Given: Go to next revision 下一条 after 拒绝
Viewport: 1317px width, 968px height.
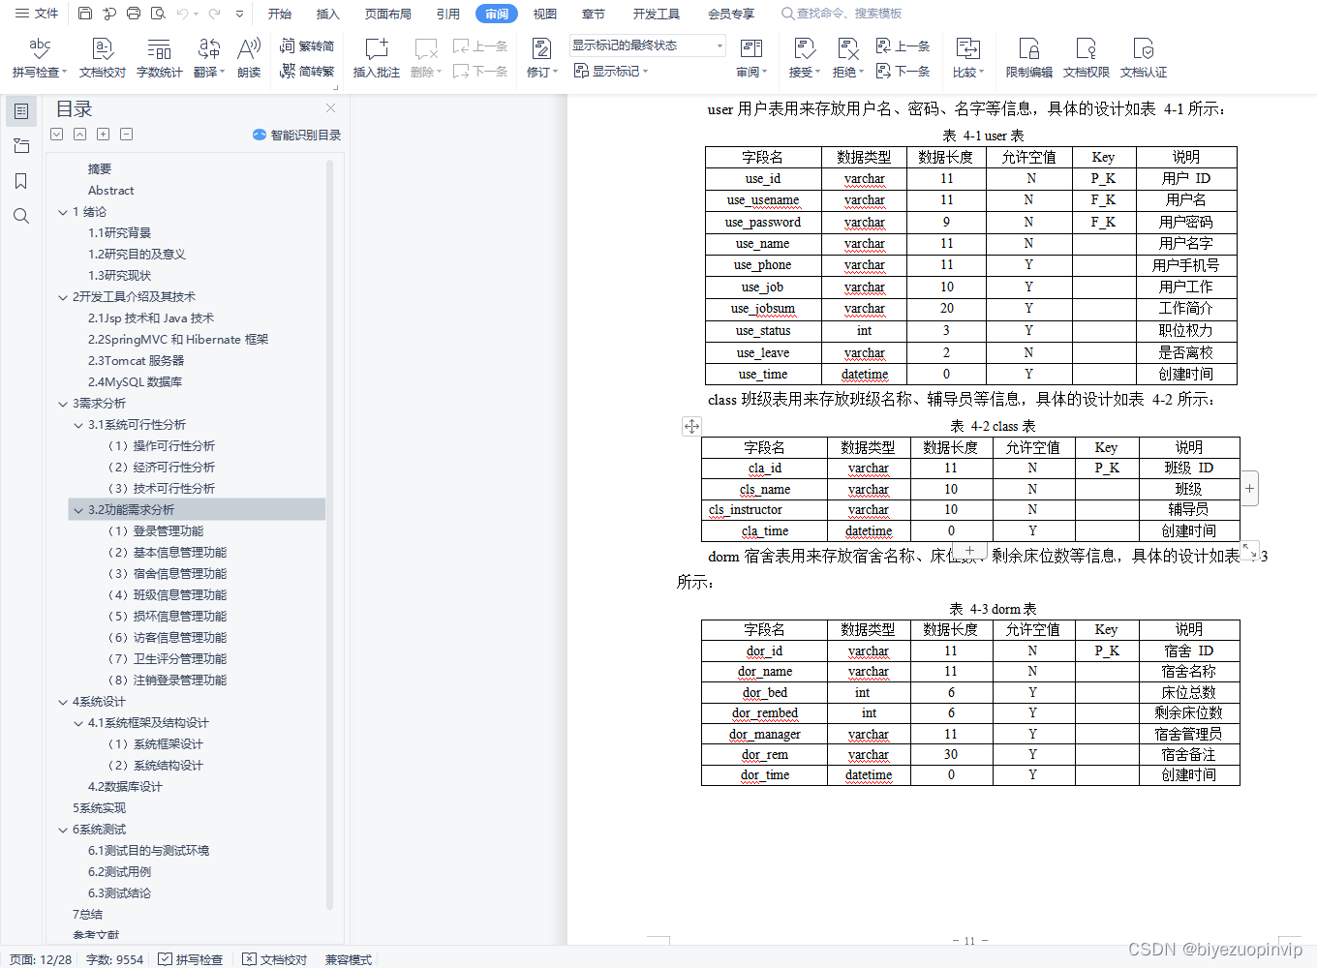Looking at the screenshot, I should [903, 71].
